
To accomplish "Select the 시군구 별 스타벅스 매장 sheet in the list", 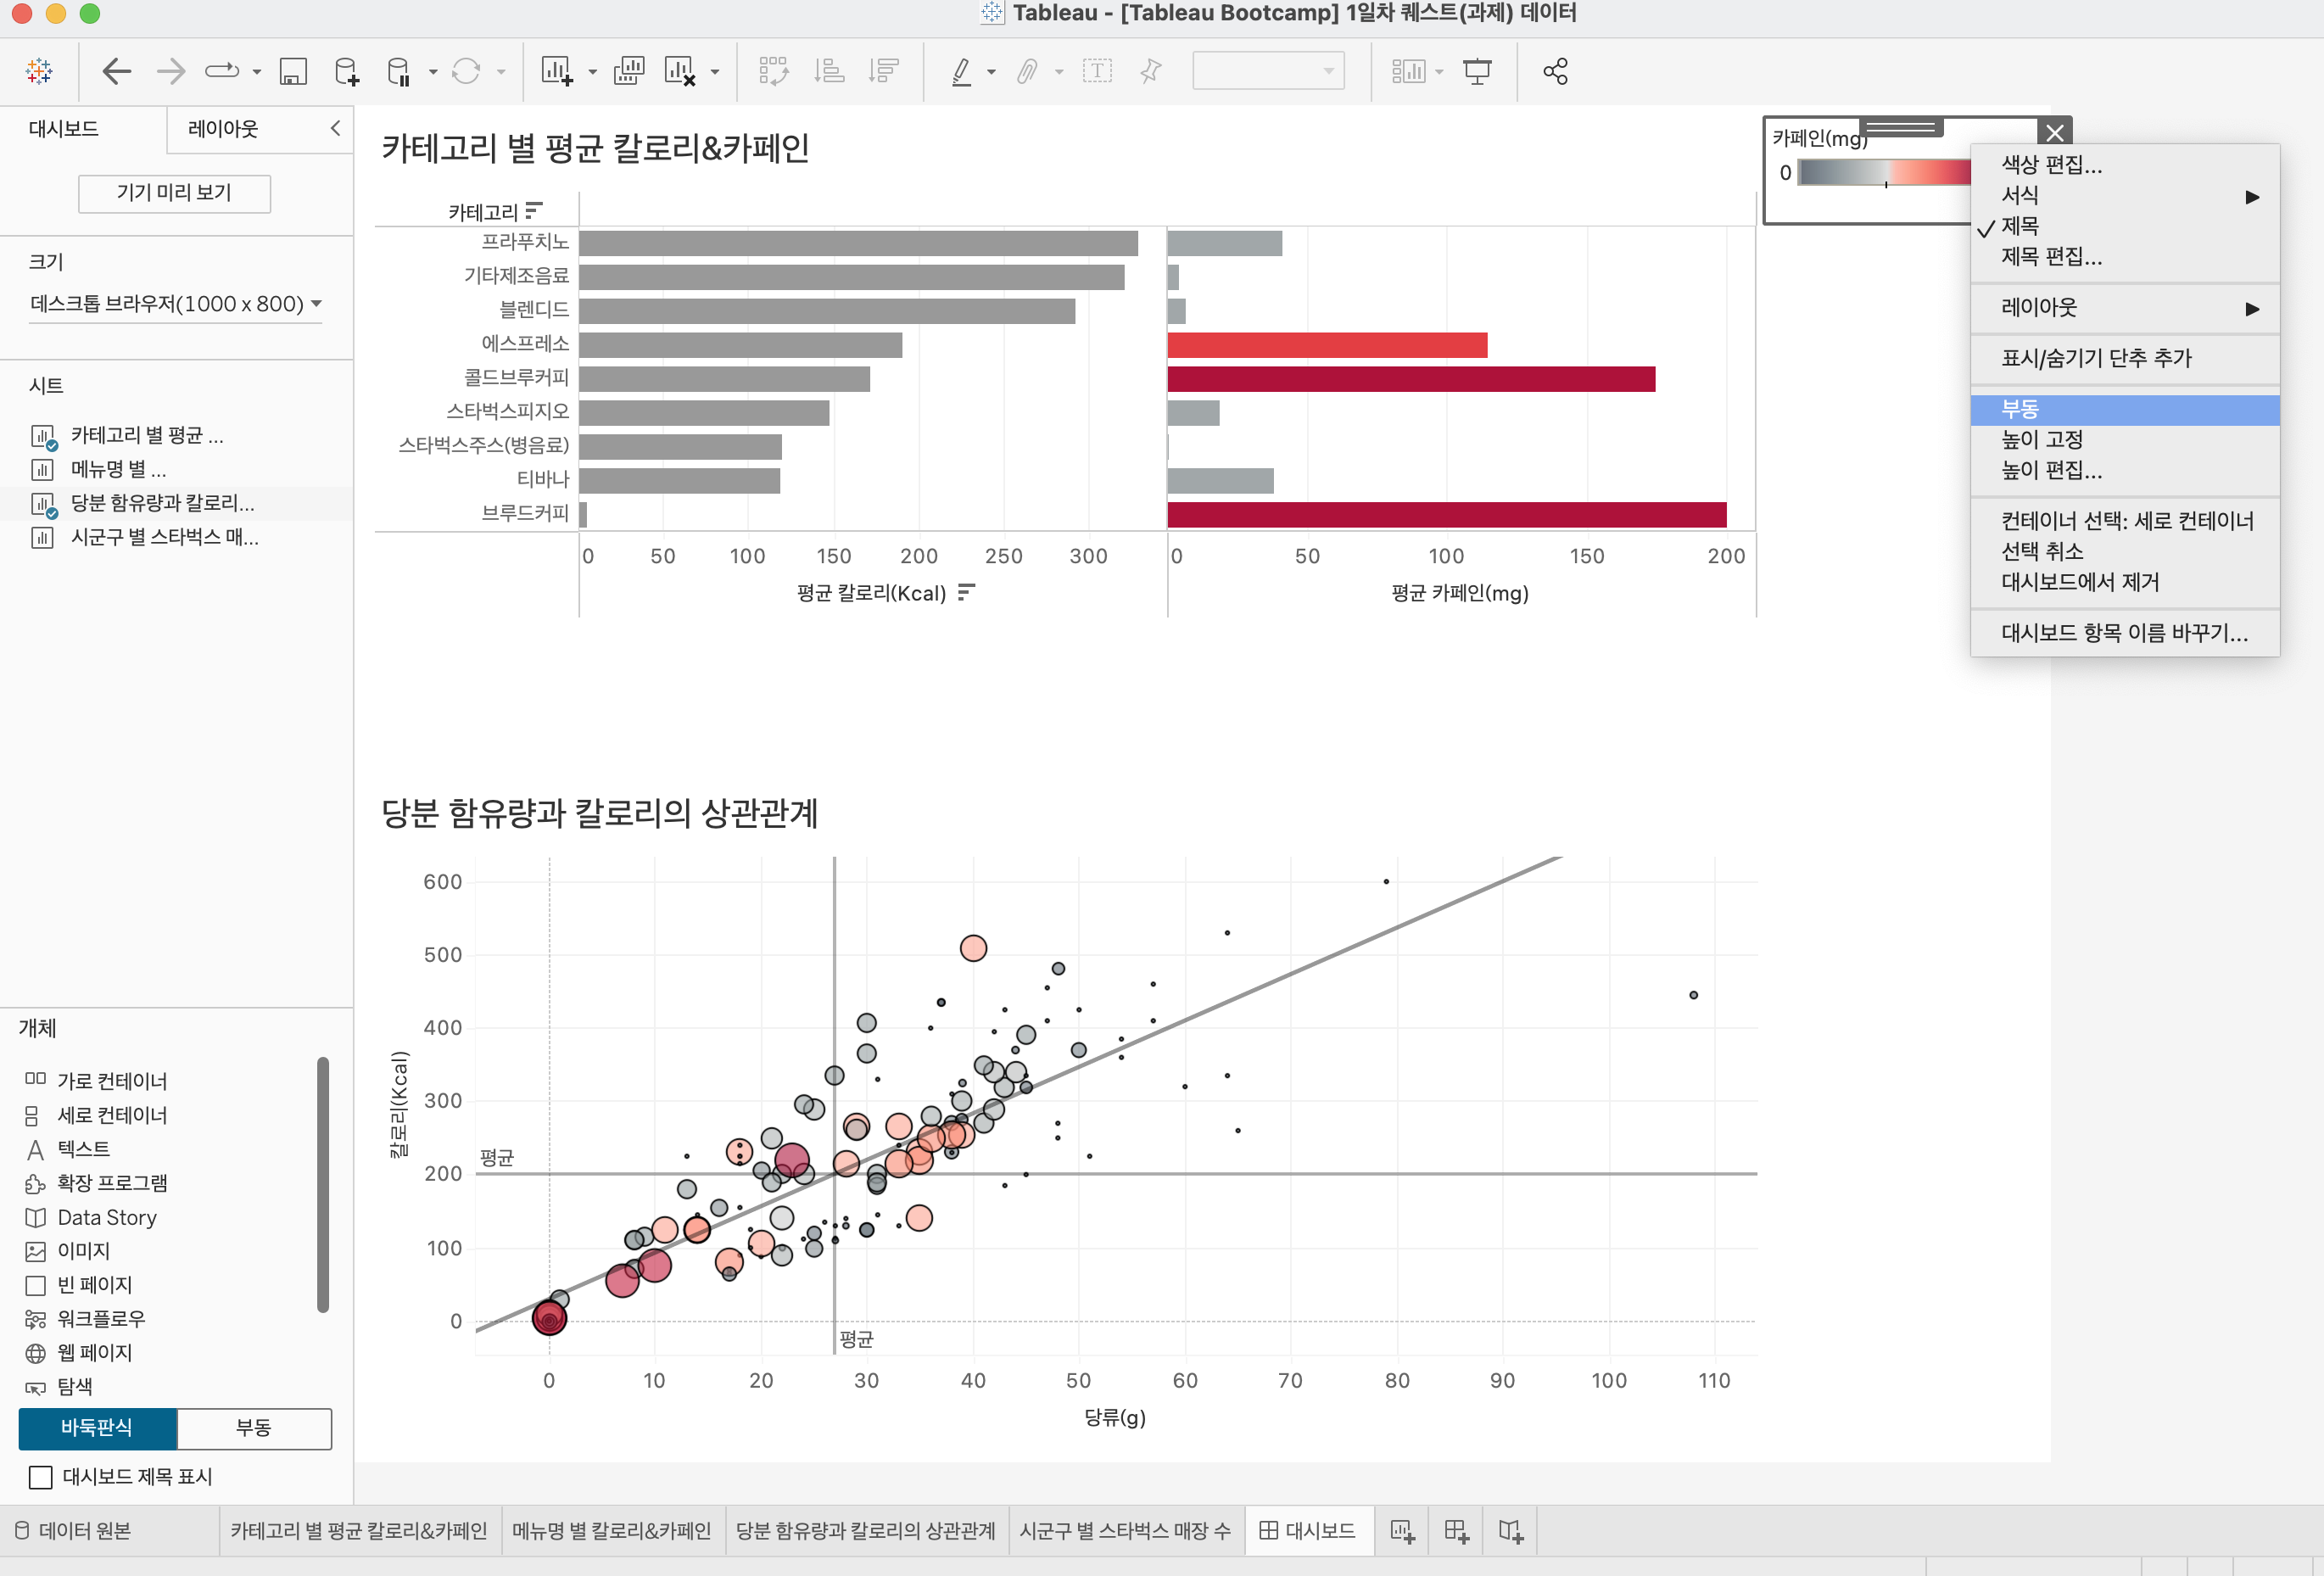I will (x=164, y=537).
